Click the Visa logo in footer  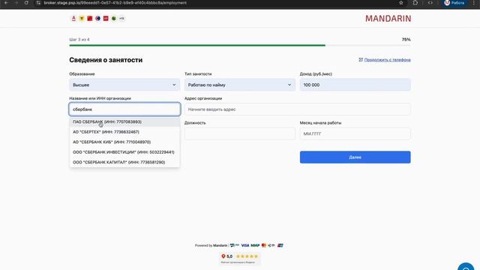[245, 245]
